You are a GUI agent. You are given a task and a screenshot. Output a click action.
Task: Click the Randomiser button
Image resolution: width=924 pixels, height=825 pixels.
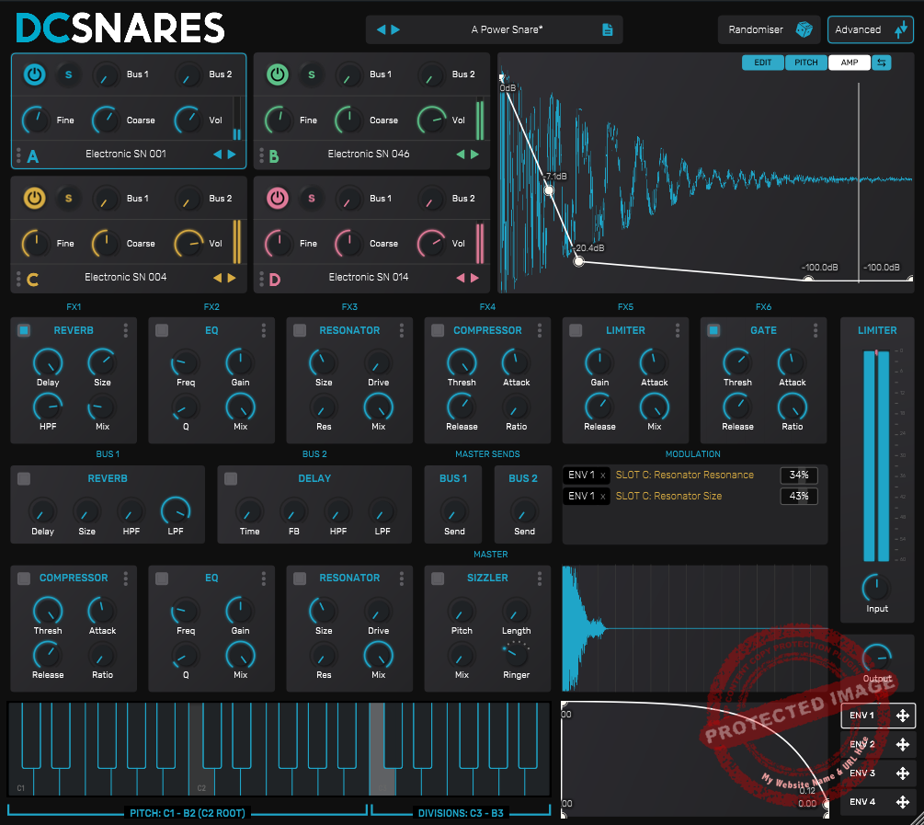click(769, 29)
